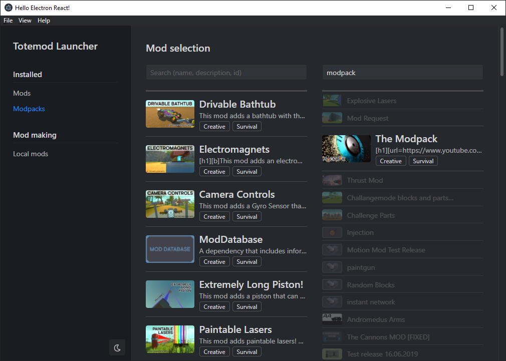The width and height of the screenshot is (506, 361).
Task: Click the Mod Request icon
Action: (x=332, y=118)
